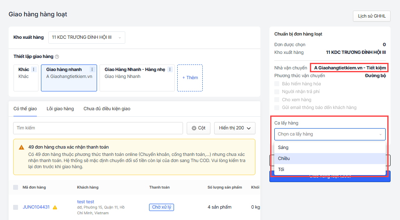Click the Thanh toán column header
400x220 pixels.
pos(159,187)
